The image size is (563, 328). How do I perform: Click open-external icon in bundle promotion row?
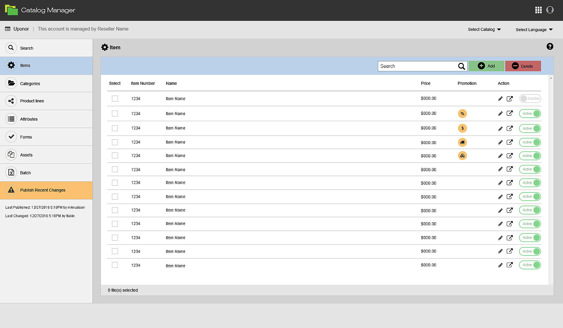pos(510,156)
